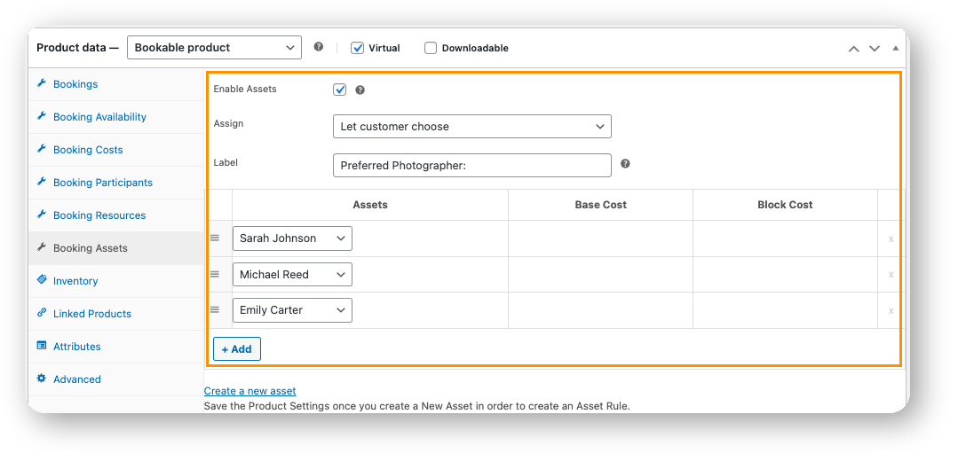Image resolution: width=958 pixels, height=461 pixels.
Task: Open the Booking Availability tab
Action: pos(116,117)
